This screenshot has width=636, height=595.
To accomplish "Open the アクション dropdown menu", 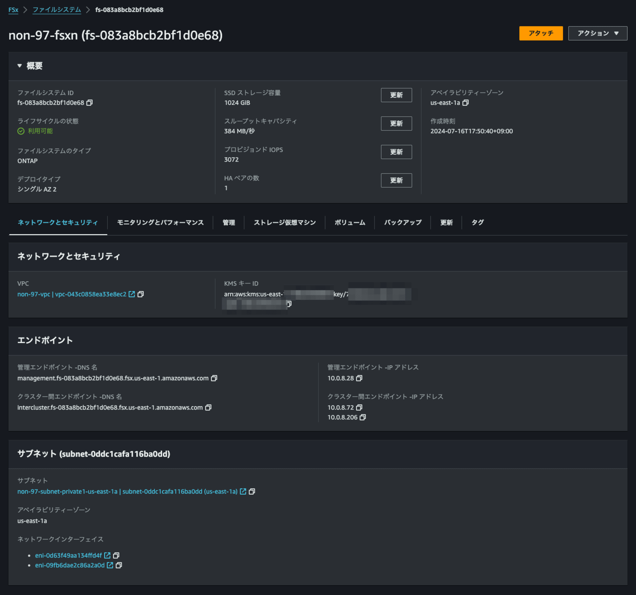I will 598,33.
